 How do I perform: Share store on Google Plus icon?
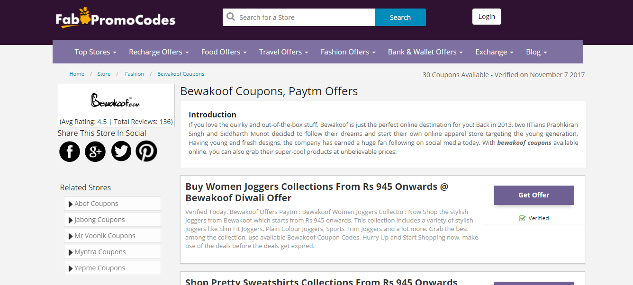coord(95,151)
